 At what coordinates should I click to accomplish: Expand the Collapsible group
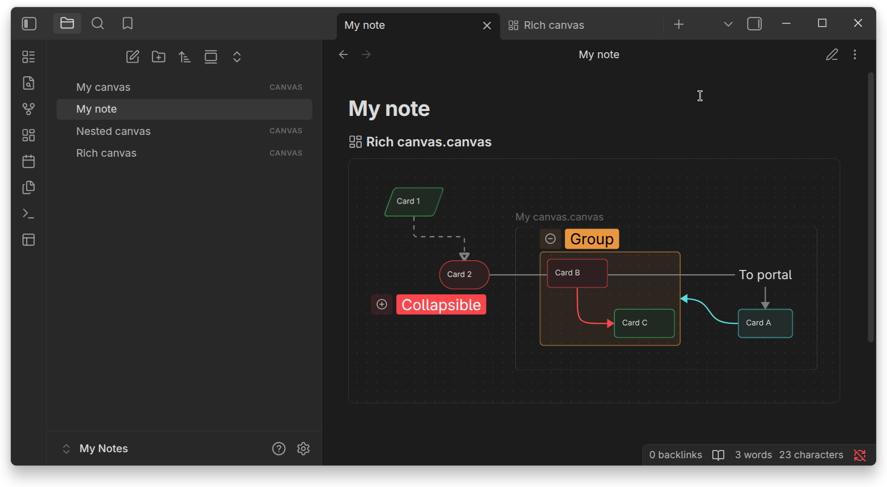point(382,304)
